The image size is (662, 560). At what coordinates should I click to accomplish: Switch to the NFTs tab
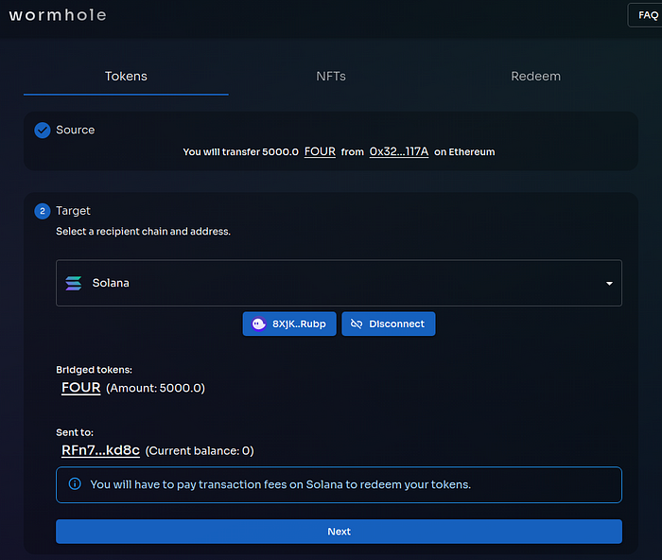click(x=331, y=76)
